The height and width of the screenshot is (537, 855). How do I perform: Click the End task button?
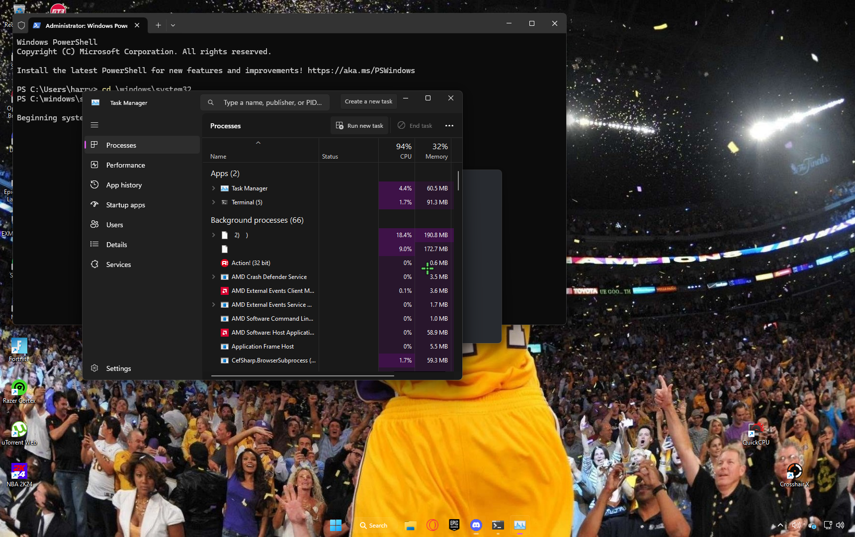click(x=415, y=126)
